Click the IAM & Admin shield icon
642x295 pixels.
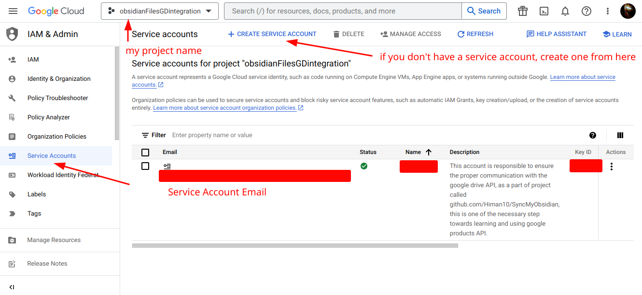point(12,34)
